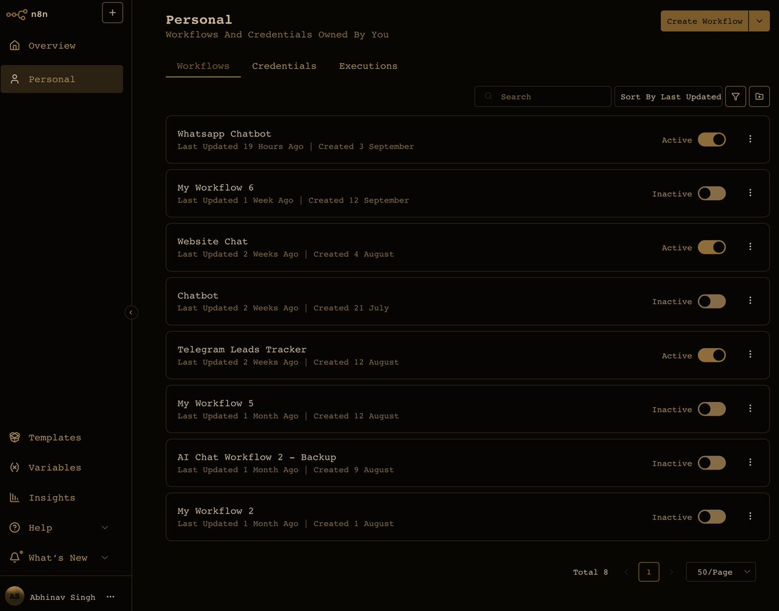Activate AI Chat Workflow 2 - Backup toggle
The width and height of the screenshot is (779, 611).
[711, 463]
